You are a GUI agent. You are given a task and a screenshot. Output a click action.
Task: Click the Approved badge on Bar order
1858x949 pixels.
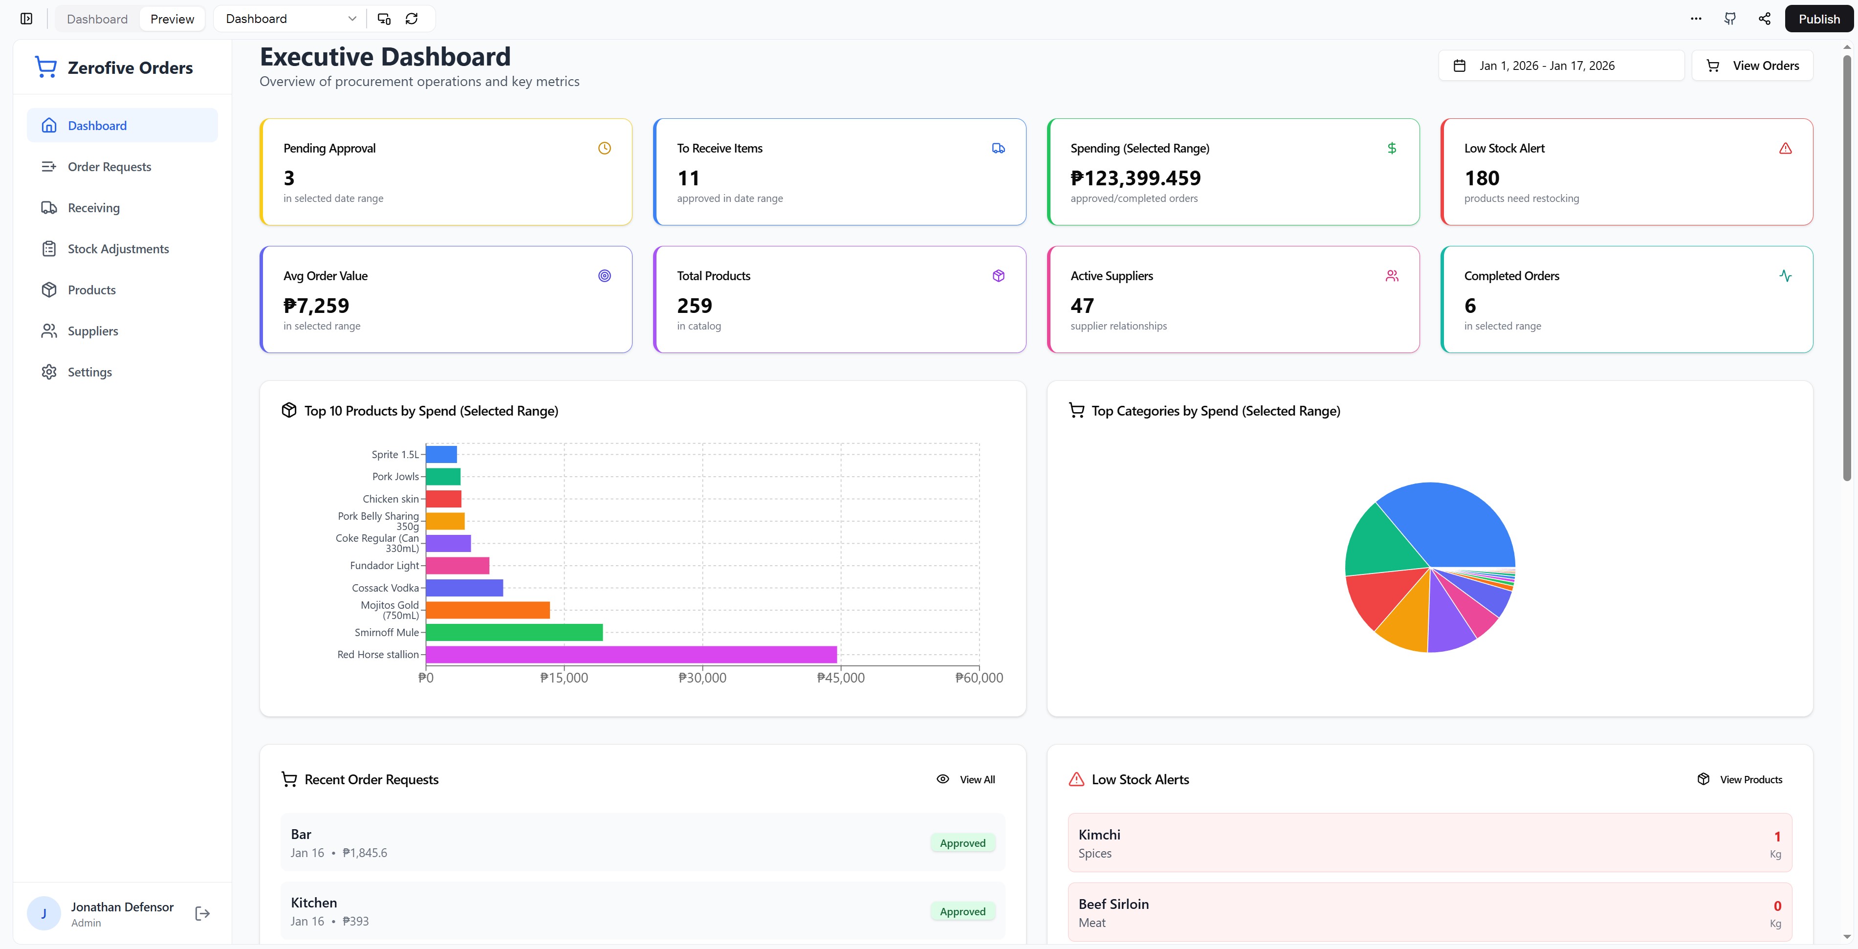click(x=962, y=843)
